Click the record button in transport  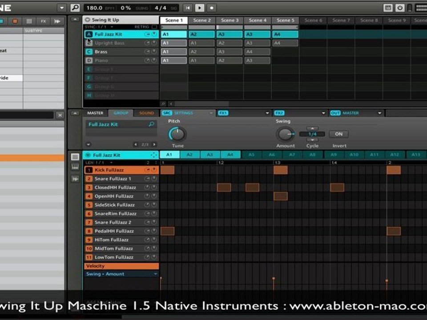[x=212, y=8]
